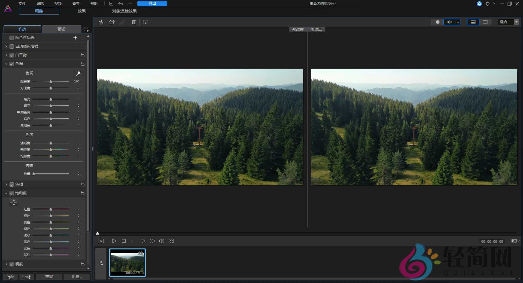Viewport: 523px width, 283px height.
Task: Click the save project icon
Action: pyautogui.click(x=111, y=4)
